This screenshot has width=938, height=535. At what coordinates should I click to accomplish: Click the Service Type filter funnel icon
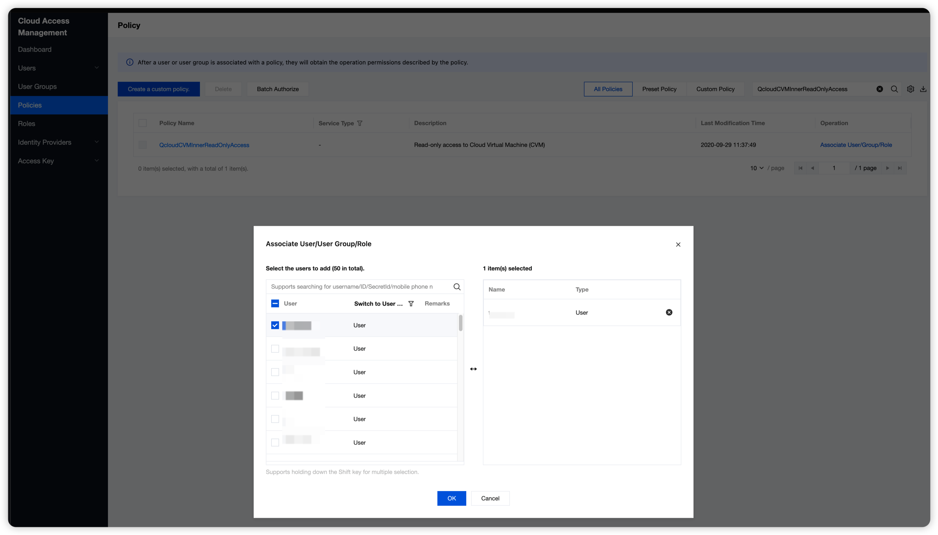coord(359,123)
